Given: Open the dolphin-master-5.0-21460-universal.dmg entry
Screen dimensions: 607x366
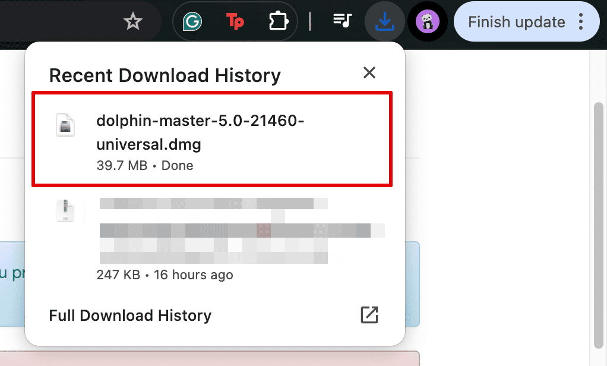Looking at the screenshot, I should click(x=200, y=132).
